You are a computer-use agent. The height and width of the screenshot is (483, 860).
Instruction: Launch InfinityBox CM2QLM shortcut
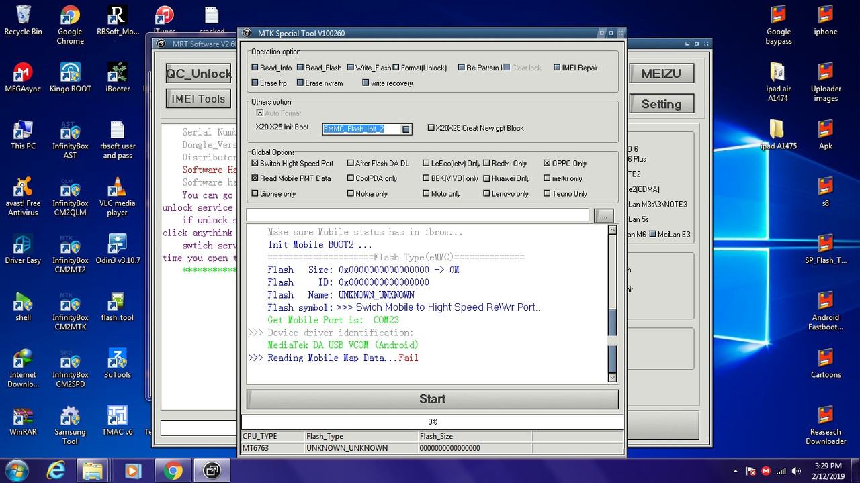click(70, 197)
